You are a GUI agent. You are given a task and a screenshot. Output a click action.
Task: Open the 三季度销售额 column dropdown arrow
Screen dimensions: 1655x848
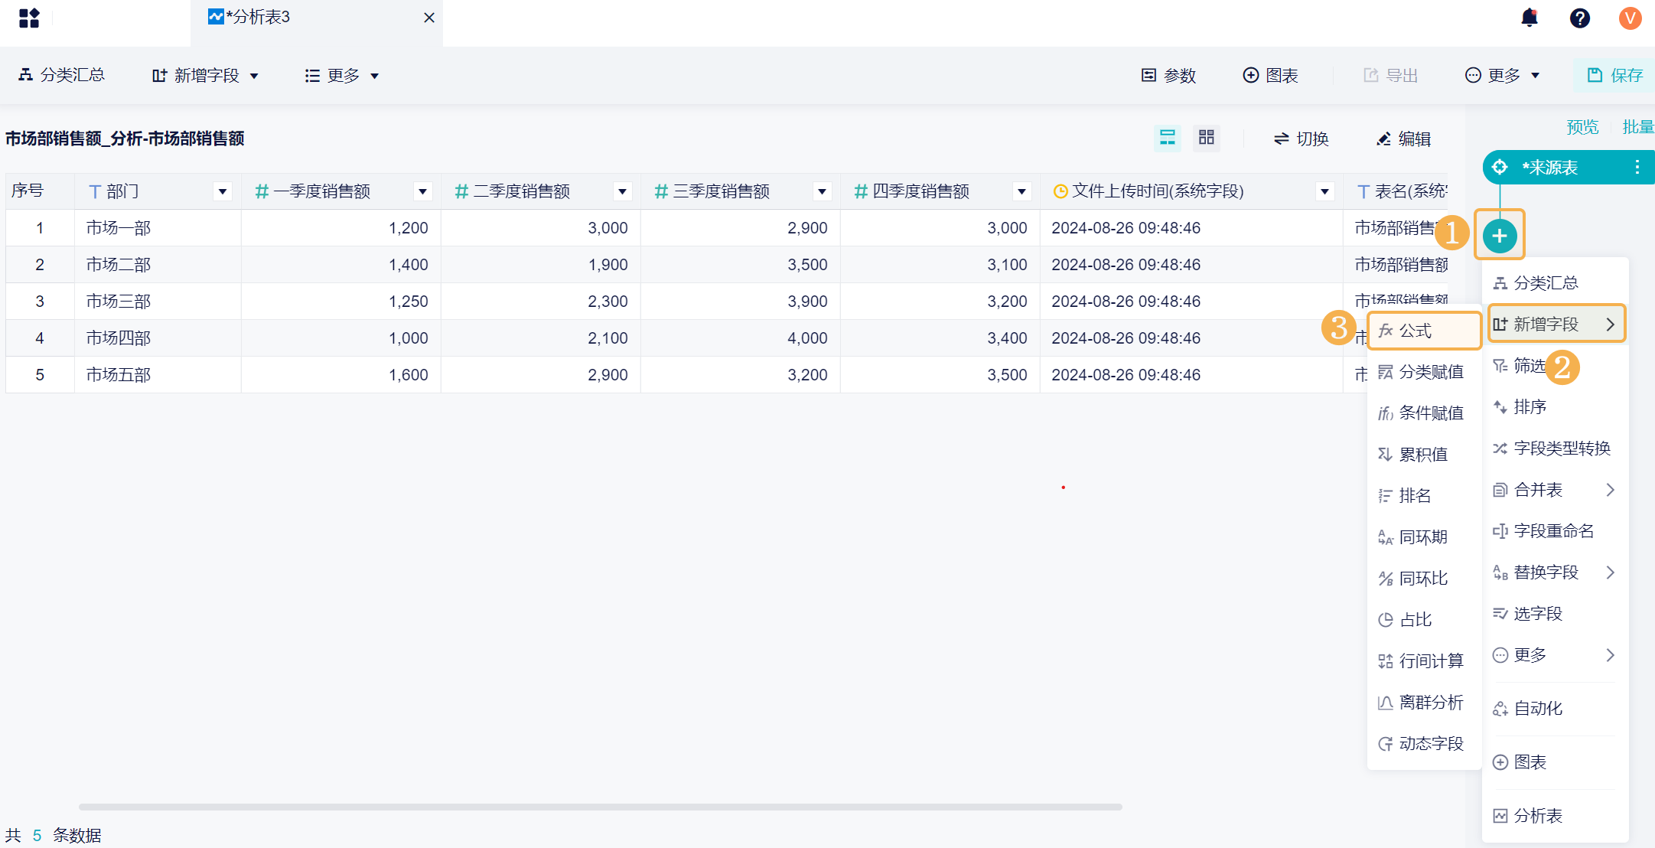pos(822,191)
